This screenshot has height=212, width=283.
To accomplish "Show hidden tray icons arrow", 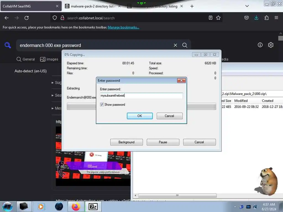I will tap(235, 207).
